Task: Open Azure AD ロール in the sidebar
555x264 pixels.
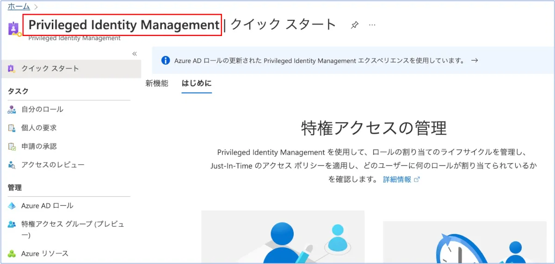Action: click(x=47, y=206)
